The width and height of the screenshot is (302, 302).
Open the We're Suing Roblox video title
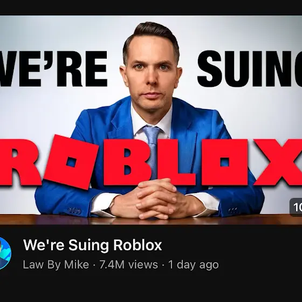[x=92, y=245]
